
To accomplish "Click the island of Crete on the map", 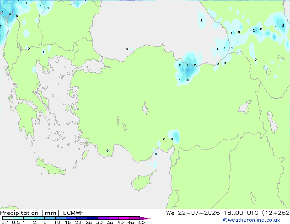I will click(51, 167).
